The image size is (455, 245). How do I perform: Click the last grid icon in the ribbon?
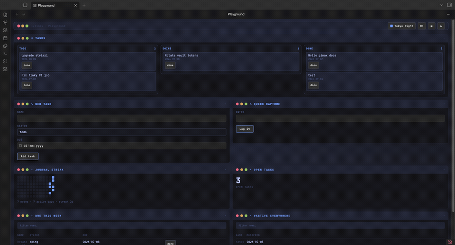point(5,69)
